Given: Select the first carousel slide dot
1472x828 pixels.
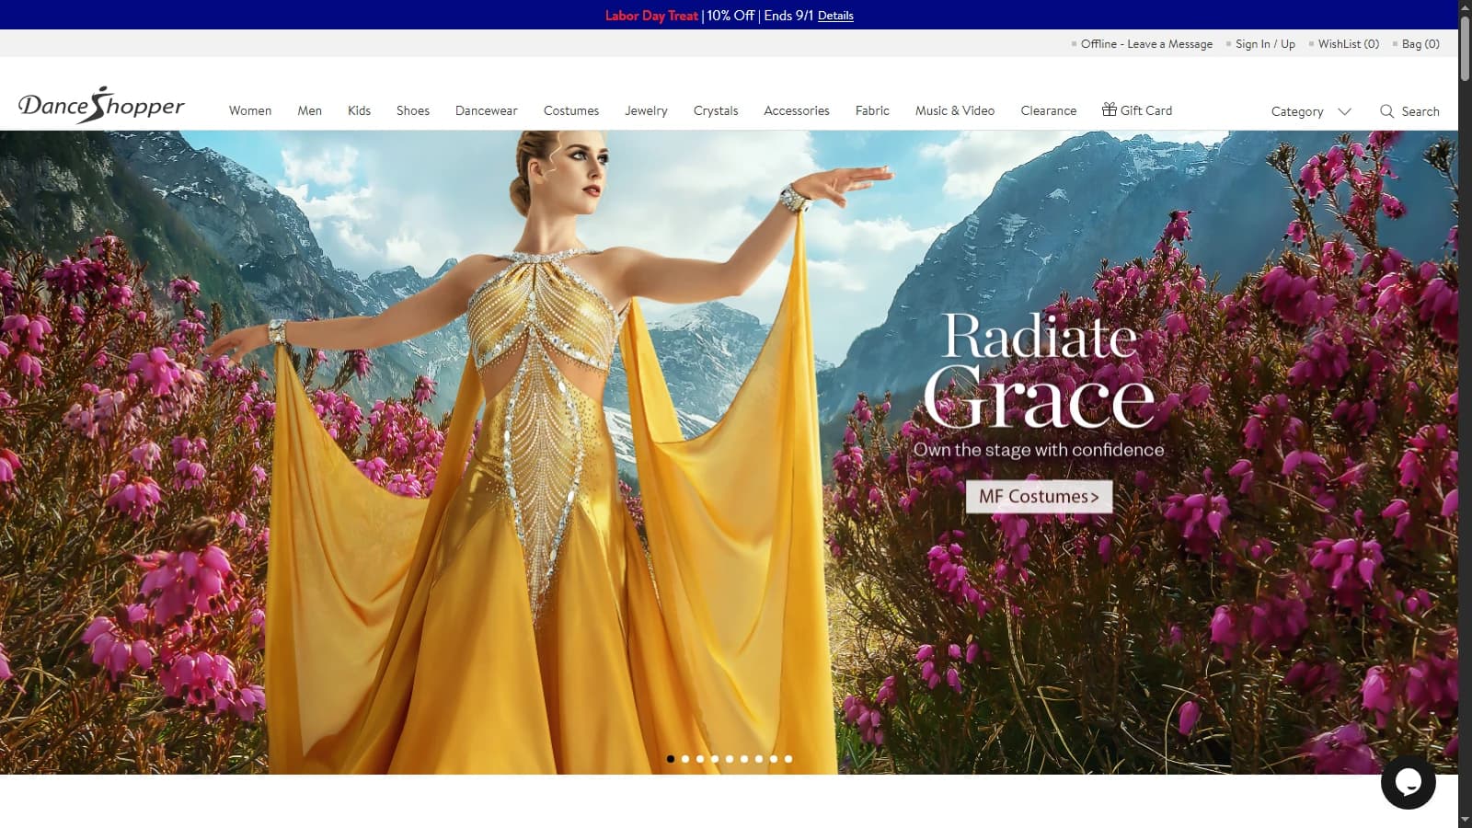Looking at the screenshot, I should pyautogui.click(x=671, y=759).
